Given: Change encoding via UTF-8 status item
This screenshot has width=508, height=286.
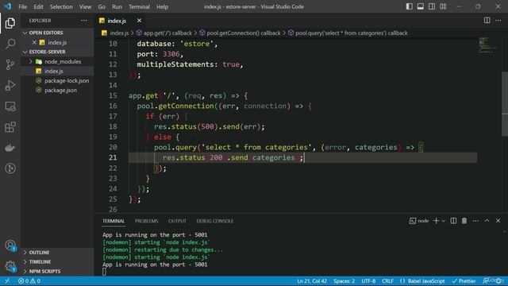Looking at the screenshot, I should coord(368,280).
